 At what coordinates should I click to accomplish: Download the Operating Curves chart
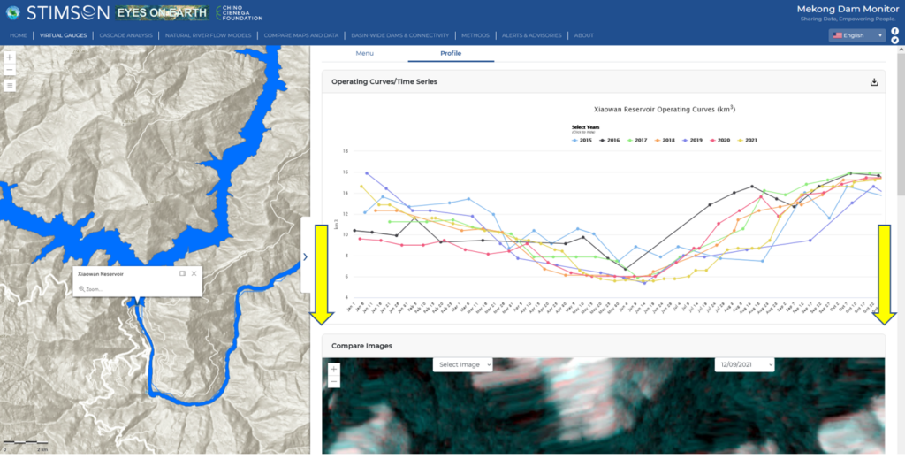tap(874, 82)
